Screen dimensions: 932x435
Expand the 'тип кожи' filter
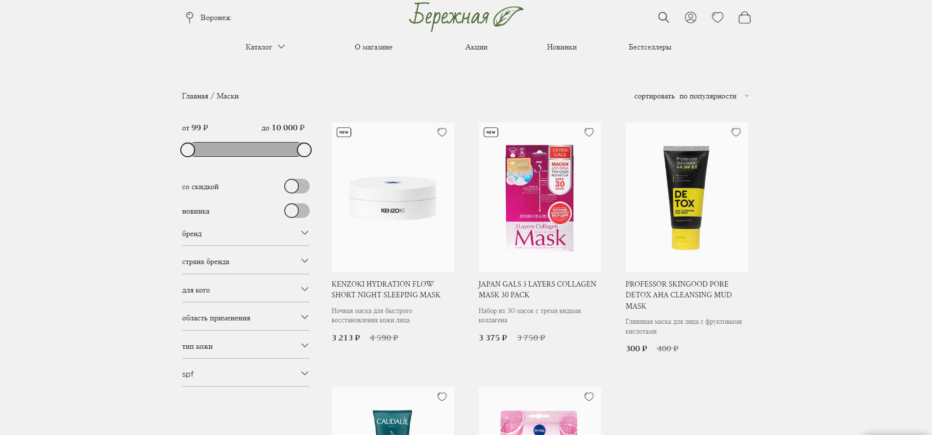click(245, 346)
